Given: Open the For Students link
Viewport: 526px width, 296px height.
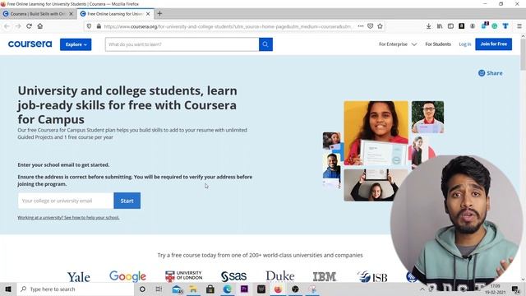Looking at the screenshot, I should coord(438,44).
